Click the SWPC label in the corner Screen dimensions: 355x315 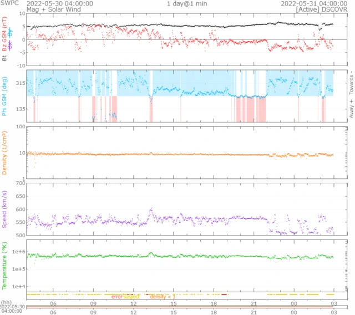(x=9, y=3)
